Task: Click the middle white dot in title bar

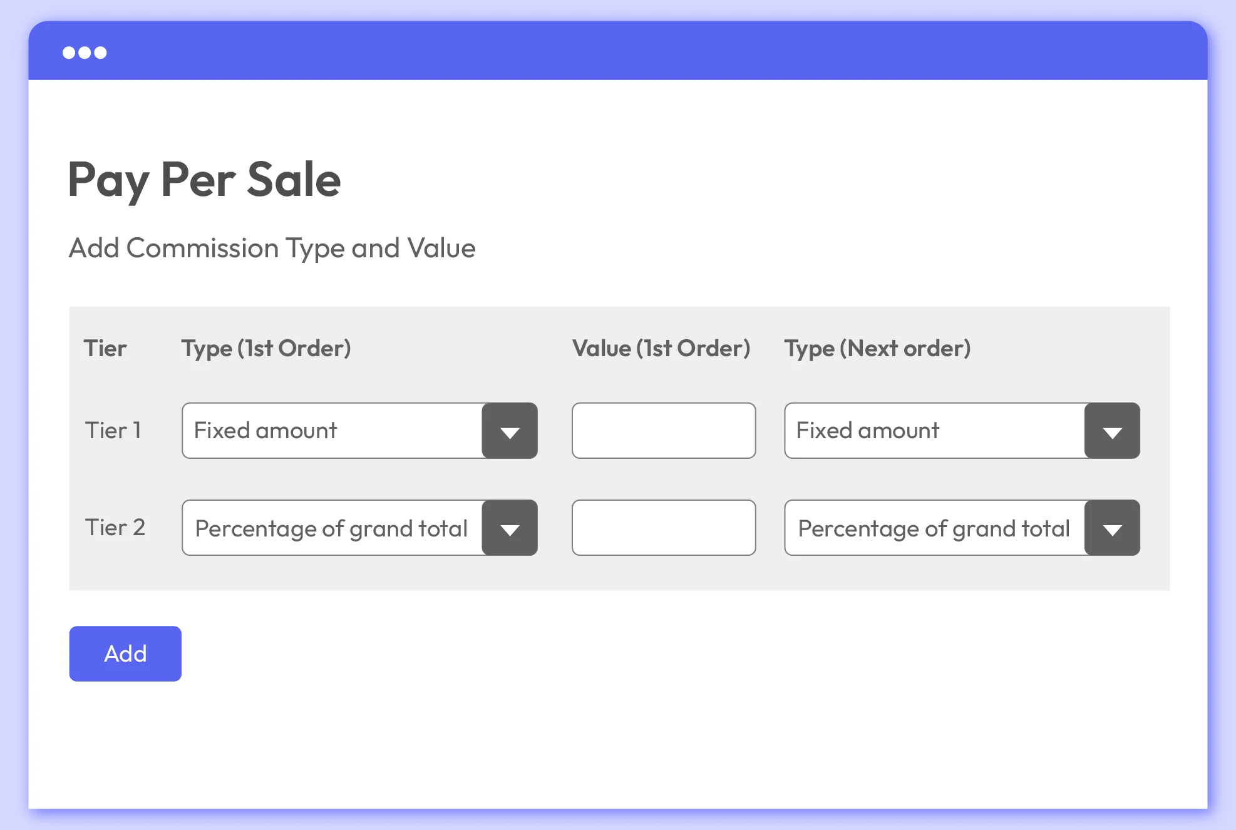Action: (x=85, y=53)
